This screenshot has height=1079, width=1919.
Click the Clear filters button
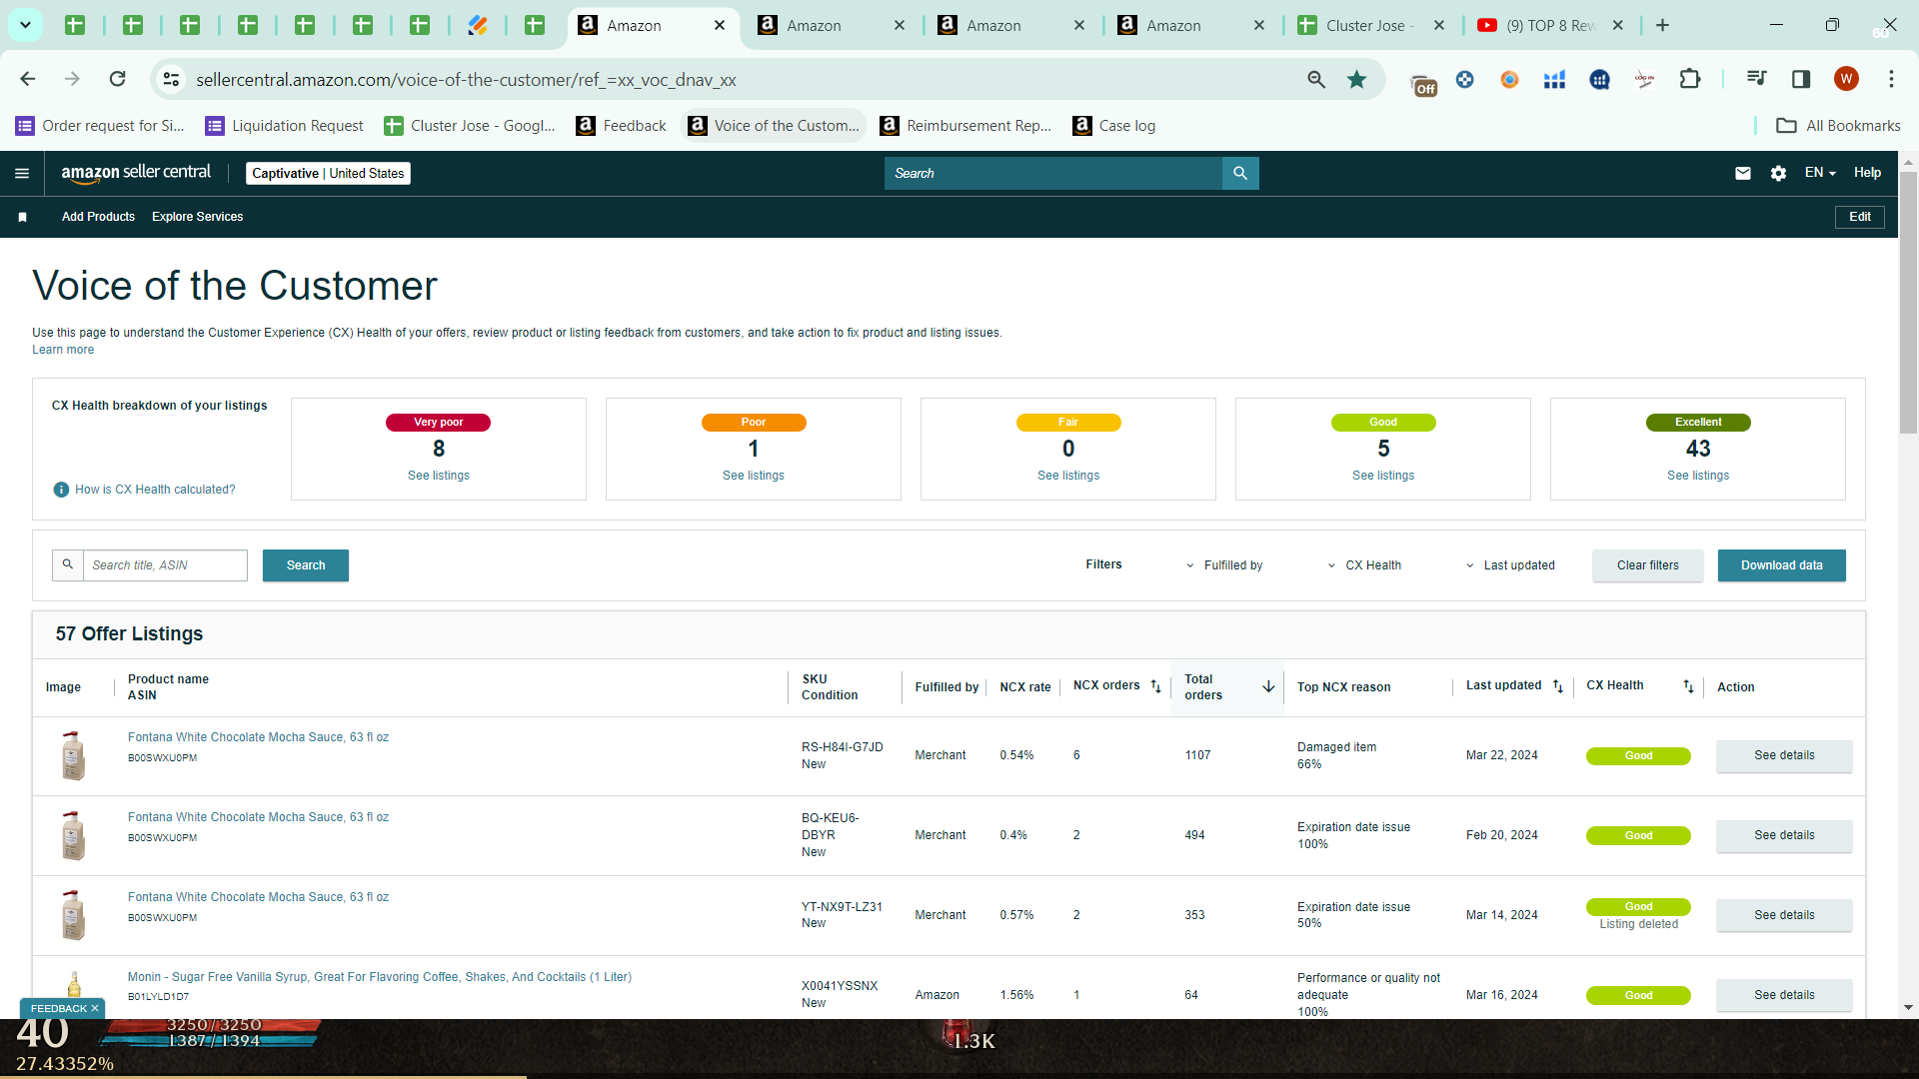(x=1648, y=565)
